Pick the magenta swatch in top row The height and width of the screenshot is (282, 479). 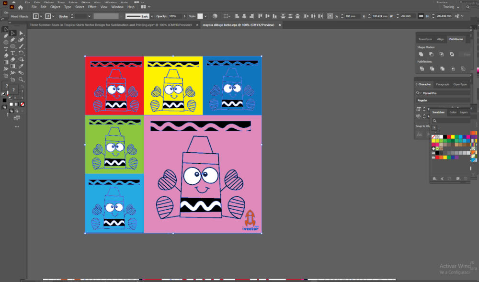pyautogui.click(x=468, y=137)
